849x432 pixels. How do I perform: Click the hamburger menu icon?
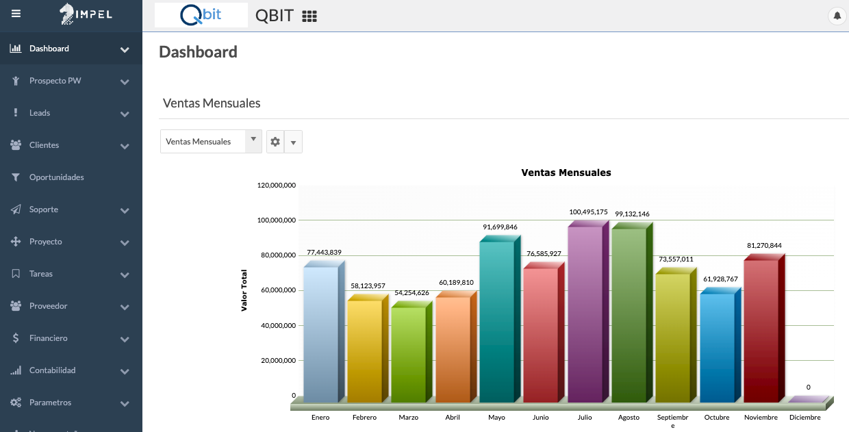coord(16,13)
